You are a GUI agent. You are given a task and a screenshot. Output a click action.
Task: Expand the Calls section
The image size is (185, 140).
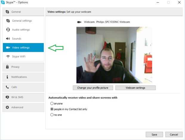(23, 87)
